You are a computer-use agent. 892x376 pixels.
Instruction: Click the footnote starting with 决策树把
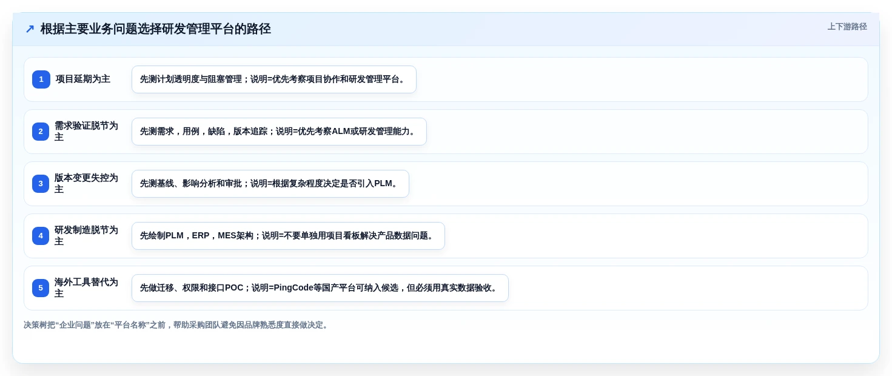(x=177, y=325)
